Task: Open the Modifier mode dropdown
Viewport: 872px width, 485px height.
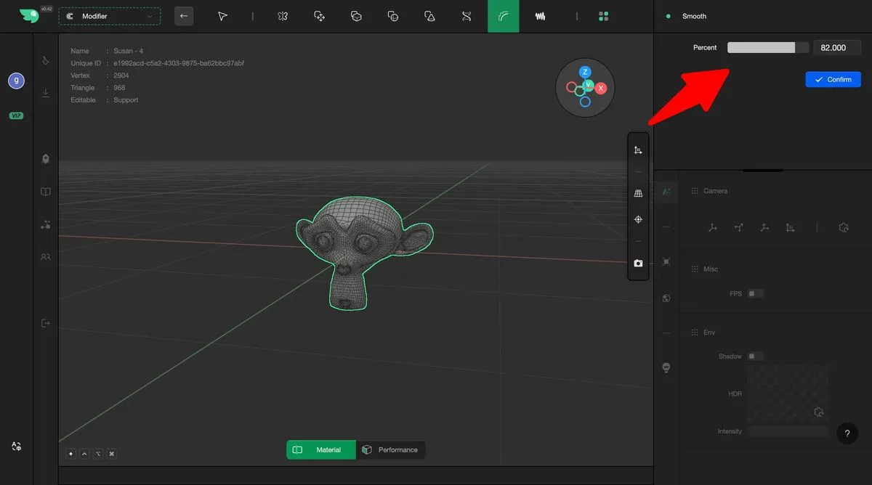Action: pyautogui.click(x=110, y=16)
